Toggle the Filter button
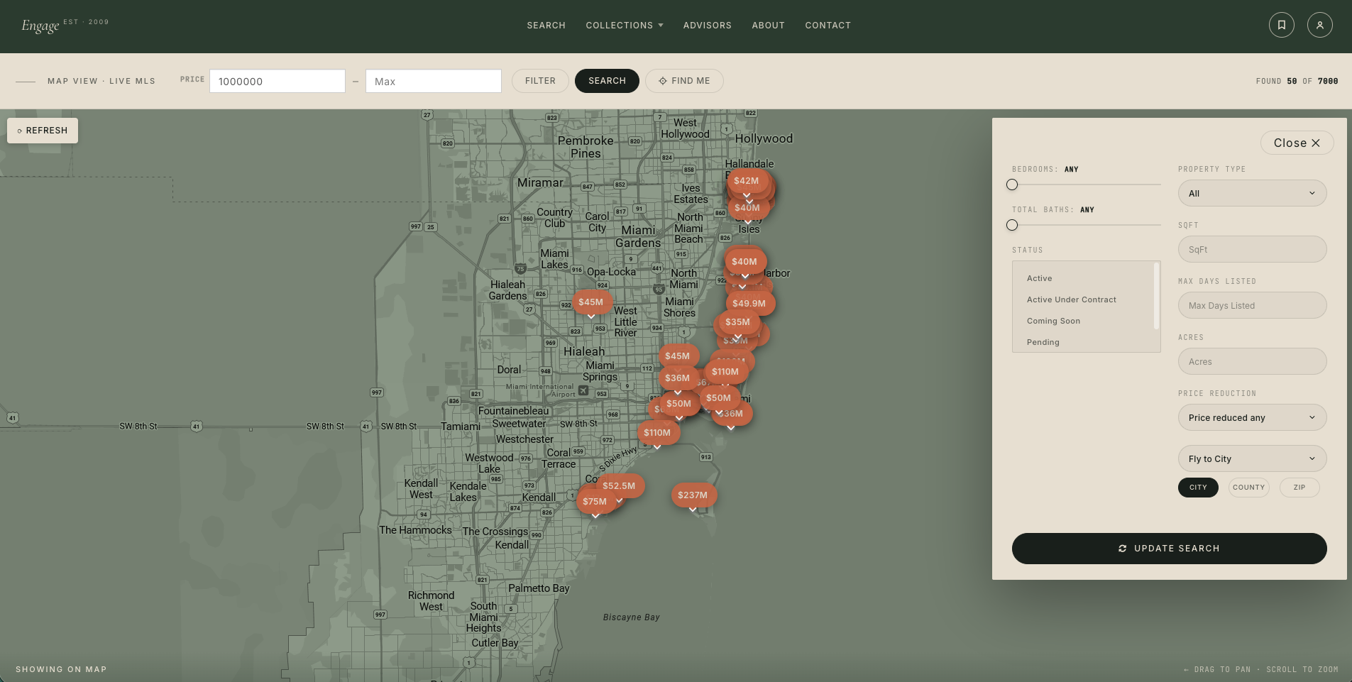 (540, 81)
